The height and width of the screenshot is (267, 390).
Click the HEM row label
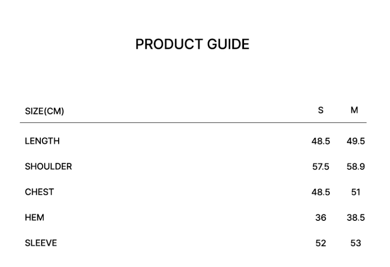click(34, 218)
